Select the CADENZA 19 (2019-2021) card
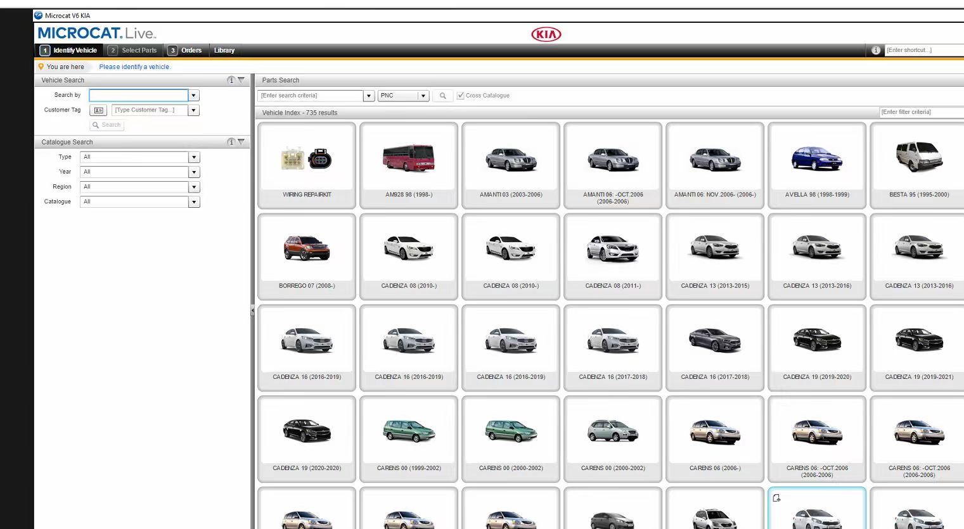The height and width of the screenshot is (529, 964). [918, 348]
